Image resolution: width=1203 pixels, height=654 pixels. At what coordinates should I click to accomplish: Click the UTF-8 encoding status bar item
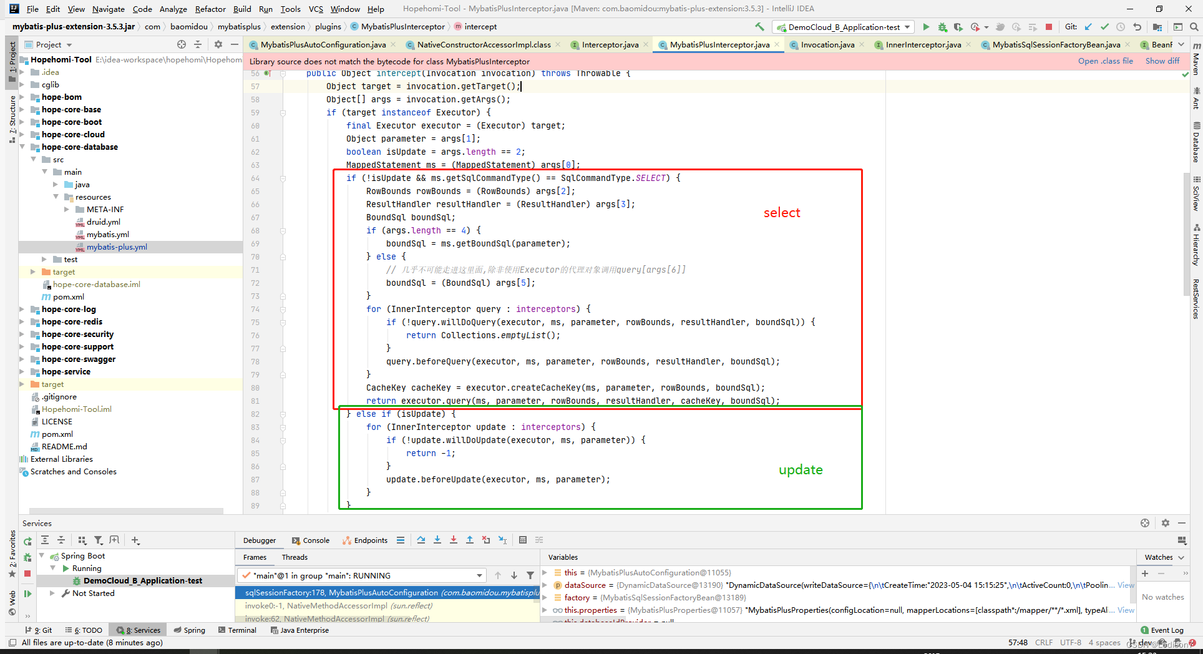pyautogui.click(x=1071, y=643)
